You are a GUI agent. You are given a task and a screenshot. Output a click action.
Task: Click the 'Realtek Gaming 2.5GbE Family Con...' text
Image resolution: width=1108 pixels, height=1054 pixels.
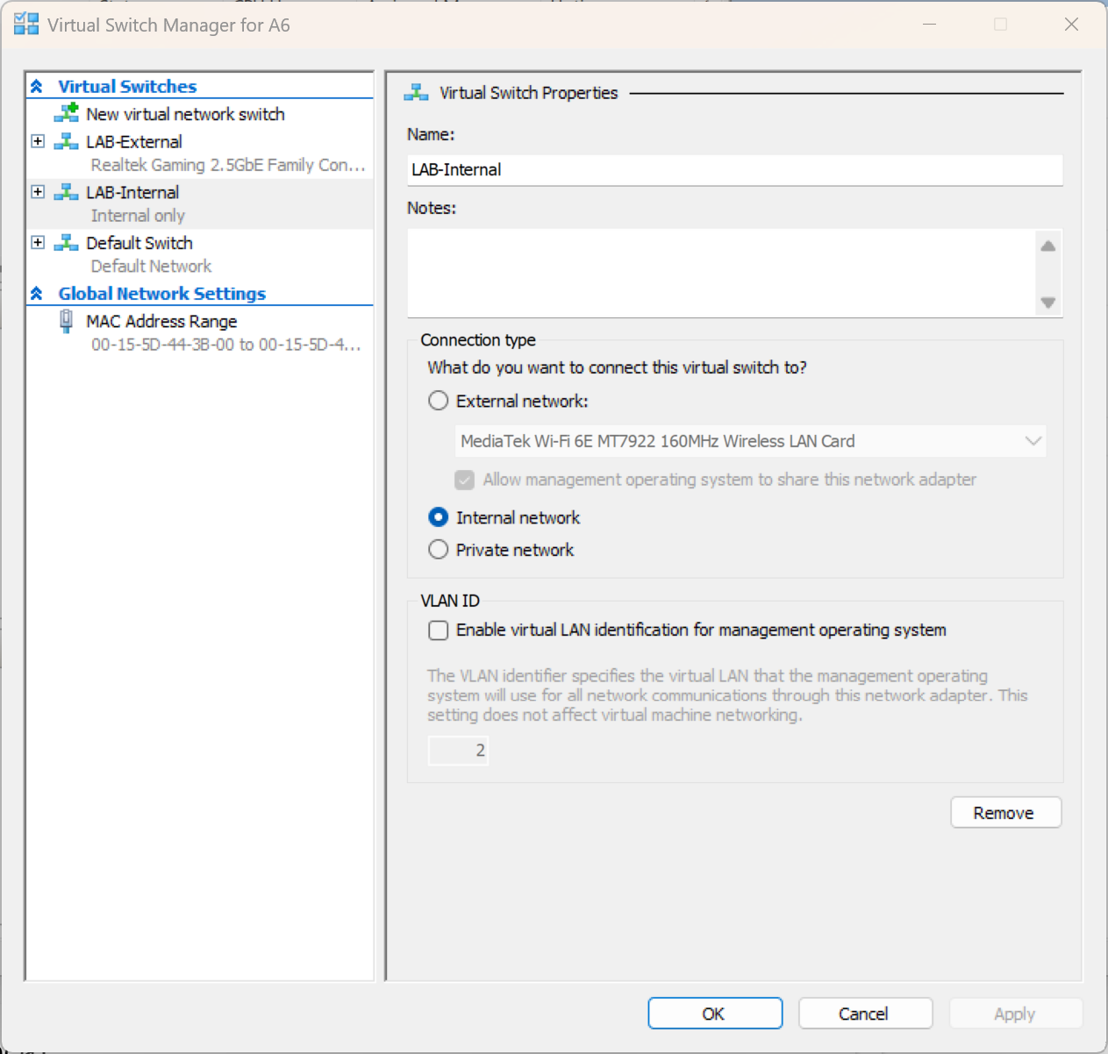[228, 165]
